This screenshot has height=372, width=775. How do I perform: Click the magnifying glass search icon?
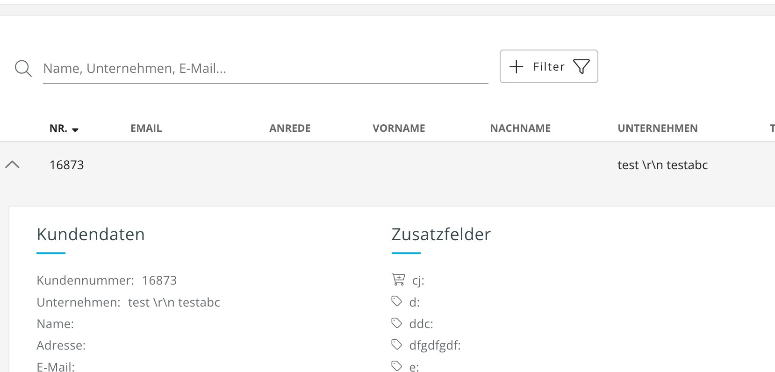(x=23, y=68)
